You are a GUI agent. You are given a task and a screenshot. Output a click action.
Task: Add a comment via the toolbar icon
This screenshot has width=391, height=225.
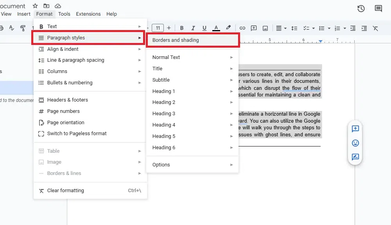(253, 28)
